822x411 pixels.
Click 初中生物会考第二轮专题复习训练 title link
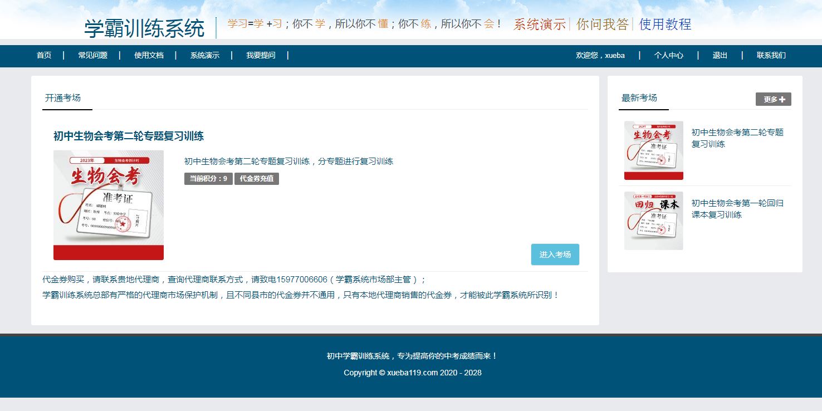pyautogui.click(x=128, y=136)
